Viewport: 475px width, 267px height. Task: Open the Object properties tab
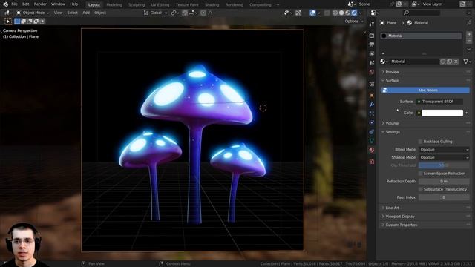372,96
